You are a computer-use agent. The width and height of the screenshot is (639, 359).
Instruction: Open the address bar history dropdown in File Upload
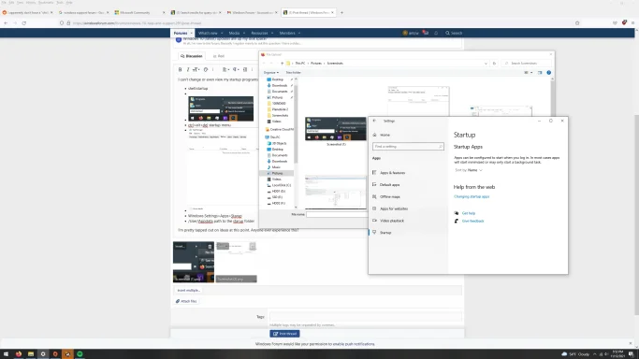(486, 63)
